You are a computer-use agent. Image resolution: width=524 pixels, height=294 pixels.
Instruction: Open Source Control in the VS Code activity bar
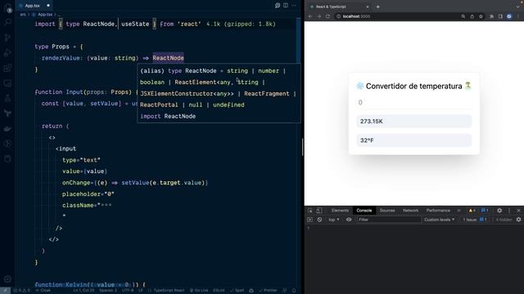point(7,38)
